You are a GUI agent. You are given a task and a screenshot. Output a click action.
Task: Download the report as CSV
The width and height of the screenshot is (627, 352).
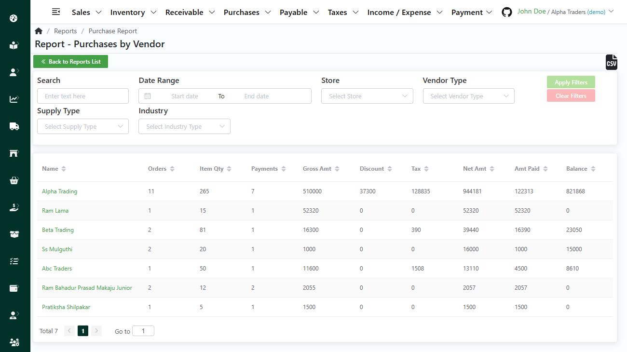(x=611, y=62)
